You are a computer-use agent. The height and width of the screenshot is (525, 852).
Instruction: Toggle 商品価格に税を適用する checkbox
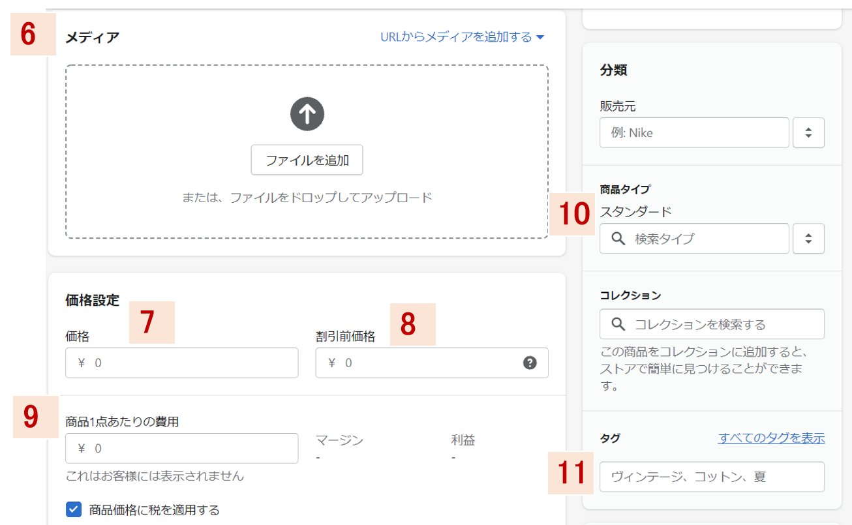74,509
